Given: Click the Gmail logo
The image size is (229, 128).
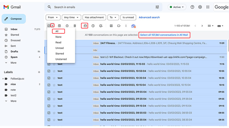Looking at the screenshot, I should pyautogui.click(x=12, y=7).
